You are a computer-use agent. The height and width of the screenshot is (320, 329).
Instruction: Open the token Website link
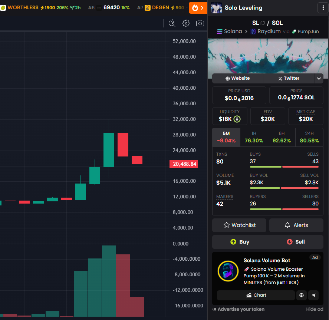237,78
